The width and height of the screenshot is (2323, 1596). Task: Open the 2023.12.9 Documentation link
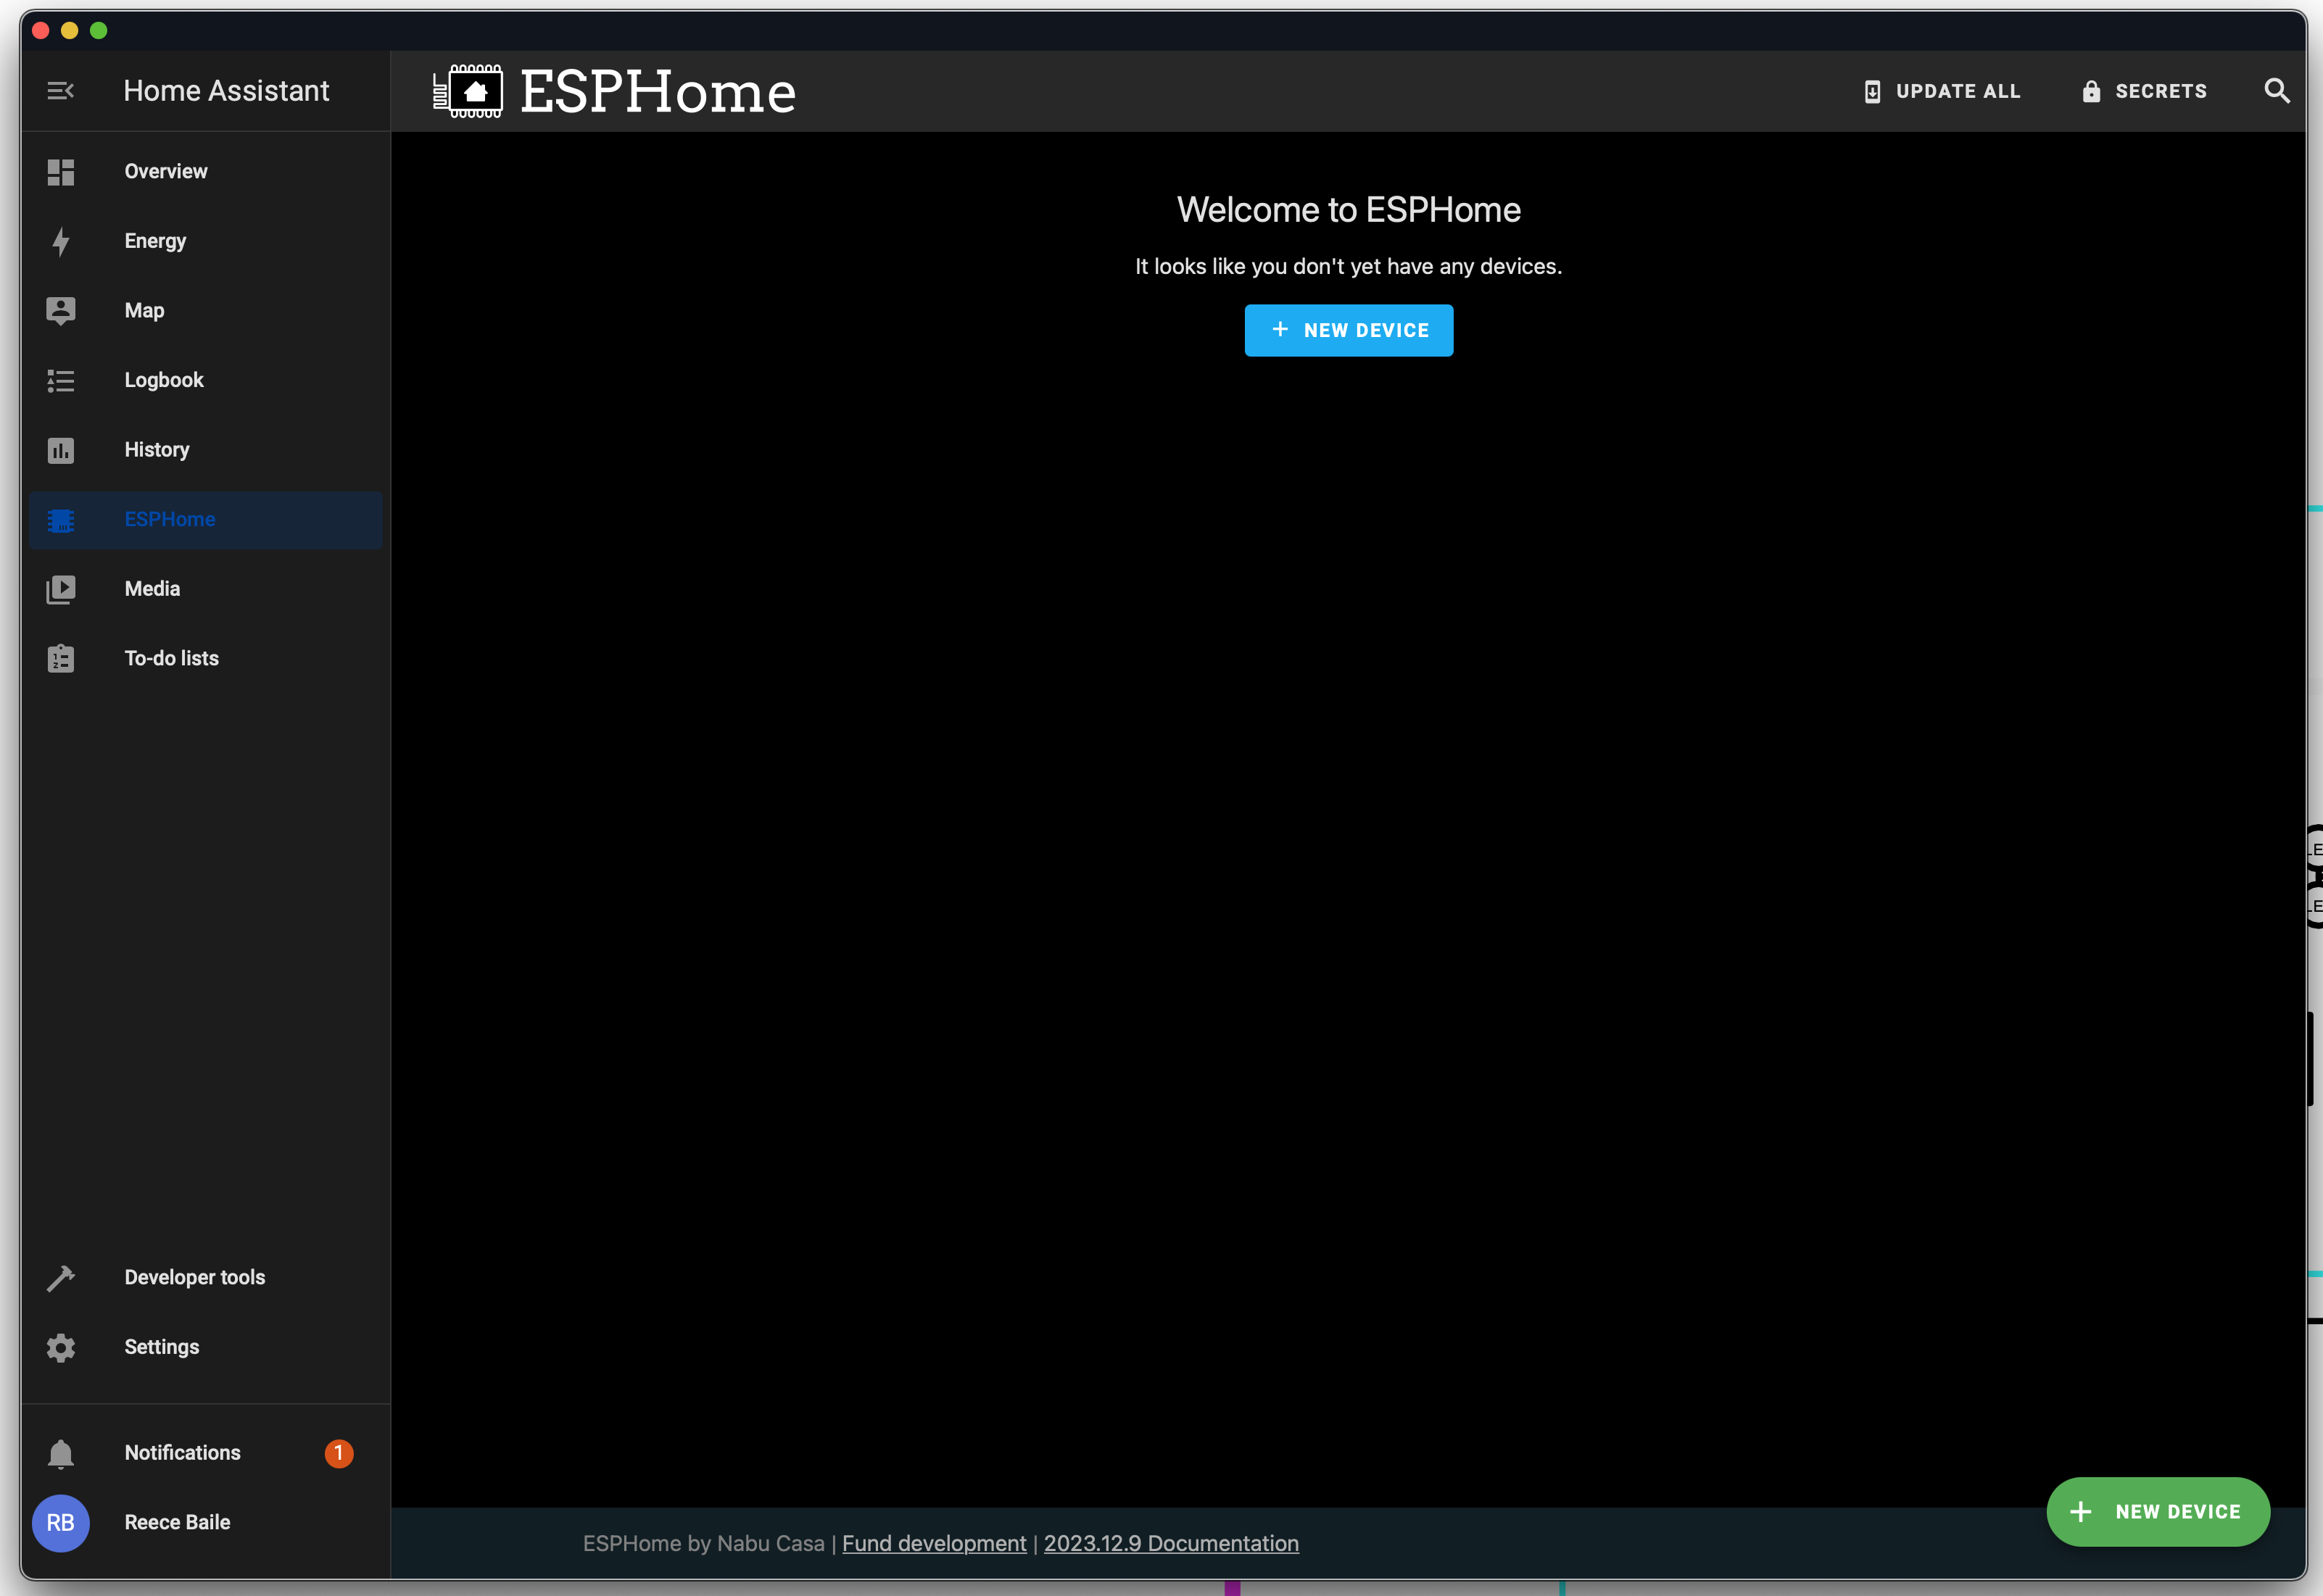(x=1170, y=1543)
